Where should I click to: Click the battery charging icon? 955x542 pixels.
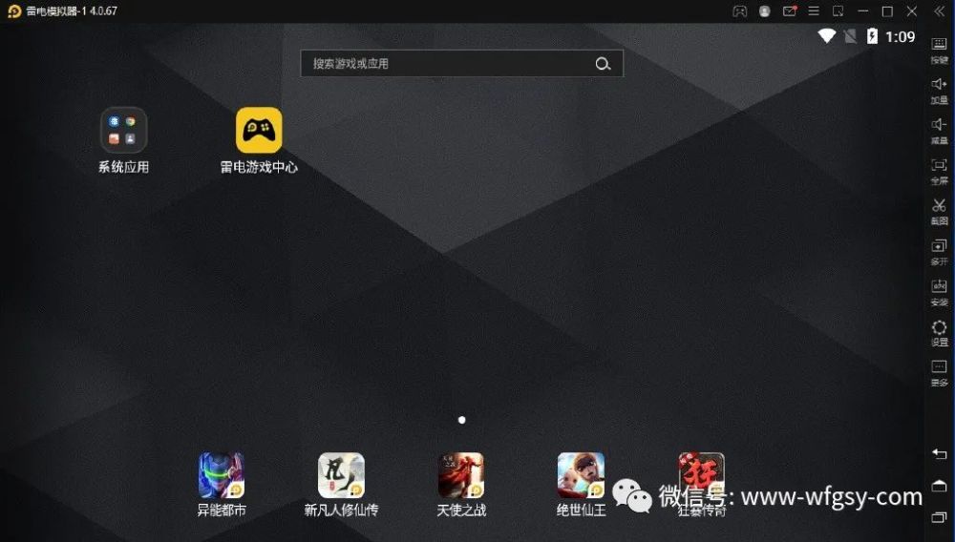click(x=872, y=36)
